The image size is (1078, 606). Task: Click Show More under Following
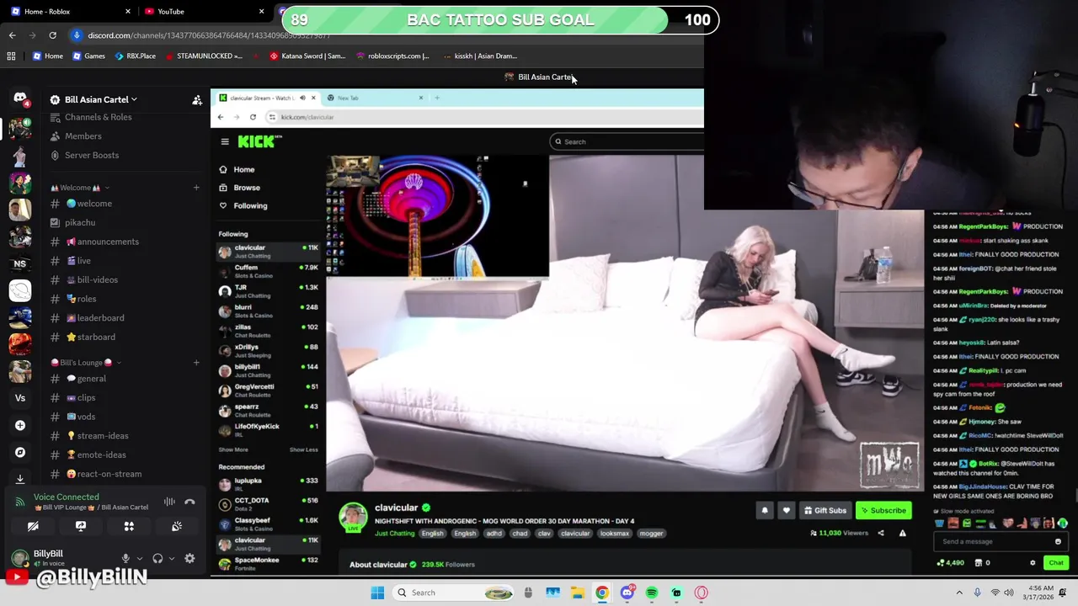233,449
